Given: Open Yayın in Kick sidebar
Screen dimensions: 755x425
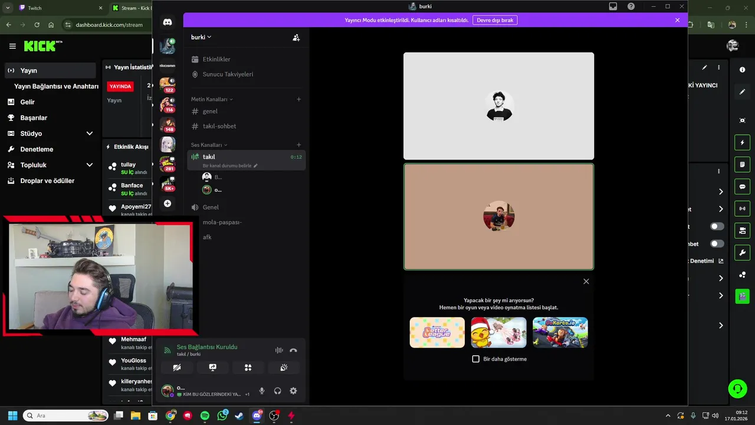Looking at the screenshot, I should click(50, 70).
